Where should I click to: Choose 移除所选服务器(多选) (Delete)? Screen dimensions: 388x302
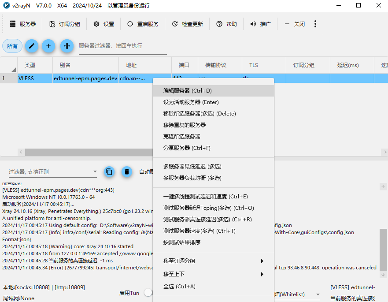pyautogui.click(x=213, y=113)
